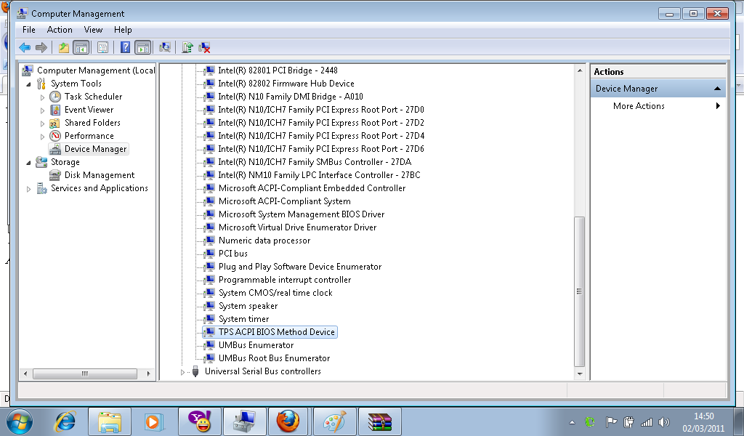Screen dimensions: 744x436
Task: Expand Services and Applications node arrow
Action: point(28,189)
